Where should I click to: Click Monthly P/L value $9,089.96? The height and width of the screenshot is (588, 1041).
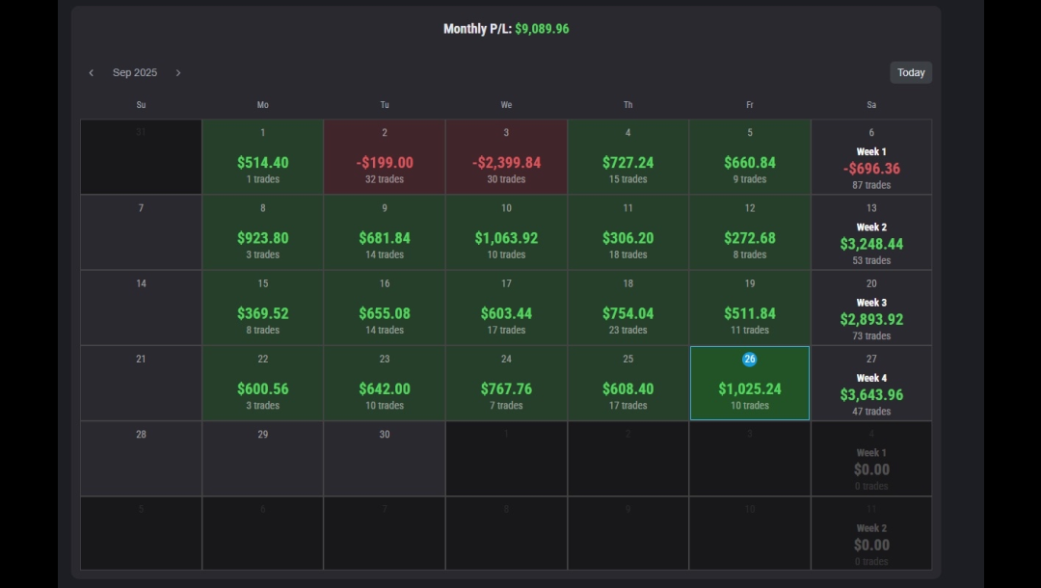pyautogui.click(x=542, y=29)
